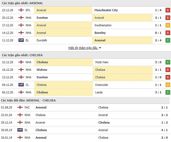Screen dimensions: 171x142
Task: Click orange H badge on Arsenal–Southampton row
Action: coord(168,25)
